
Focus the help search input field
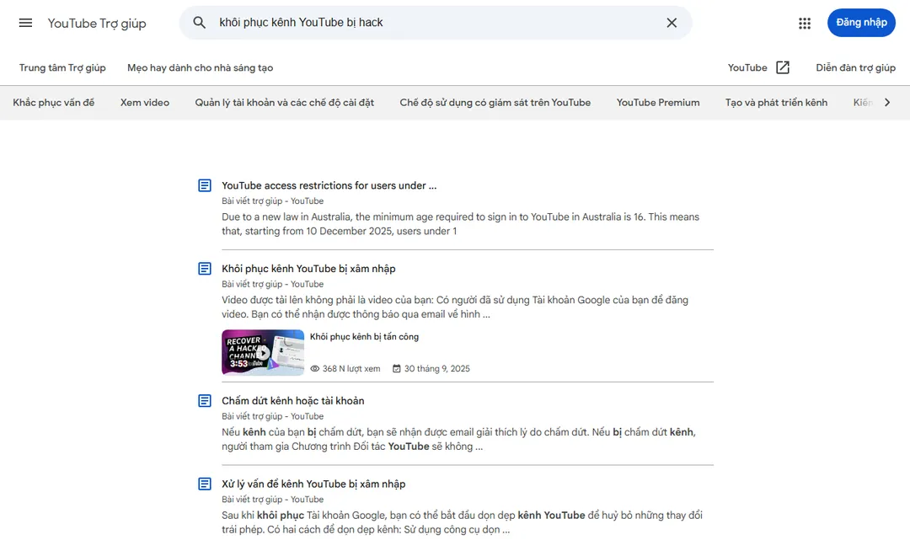click(x=436, y=23)
